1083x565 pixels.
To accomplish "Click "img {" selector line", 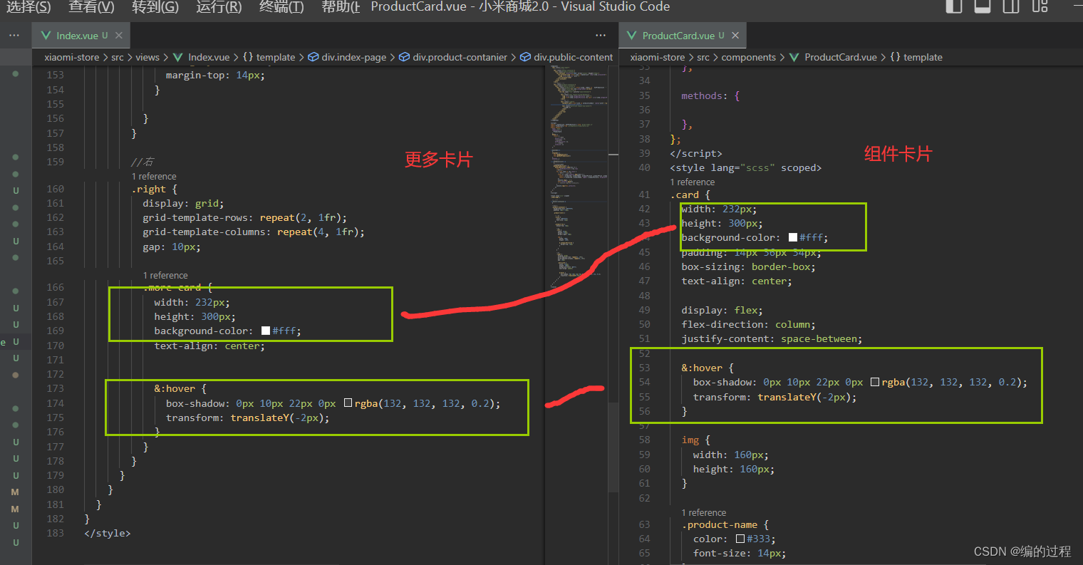I will point(695,440).
